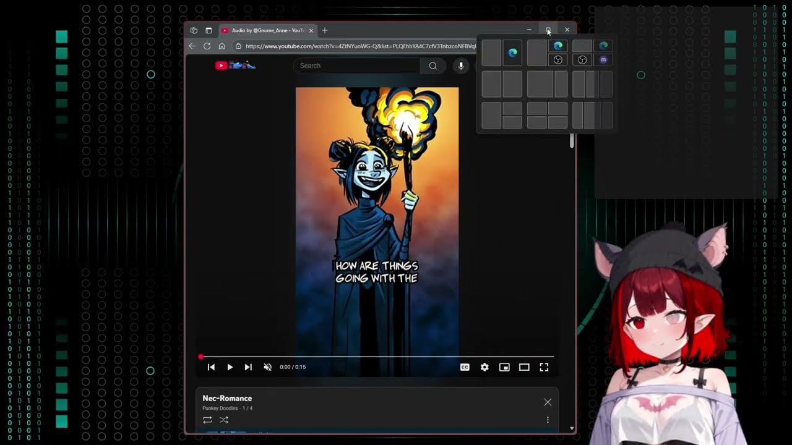This screenshot has width=792, height=445.
Task: Snap to the OBS zone beneath the Edge zone
Action: [x=558, y=60]
